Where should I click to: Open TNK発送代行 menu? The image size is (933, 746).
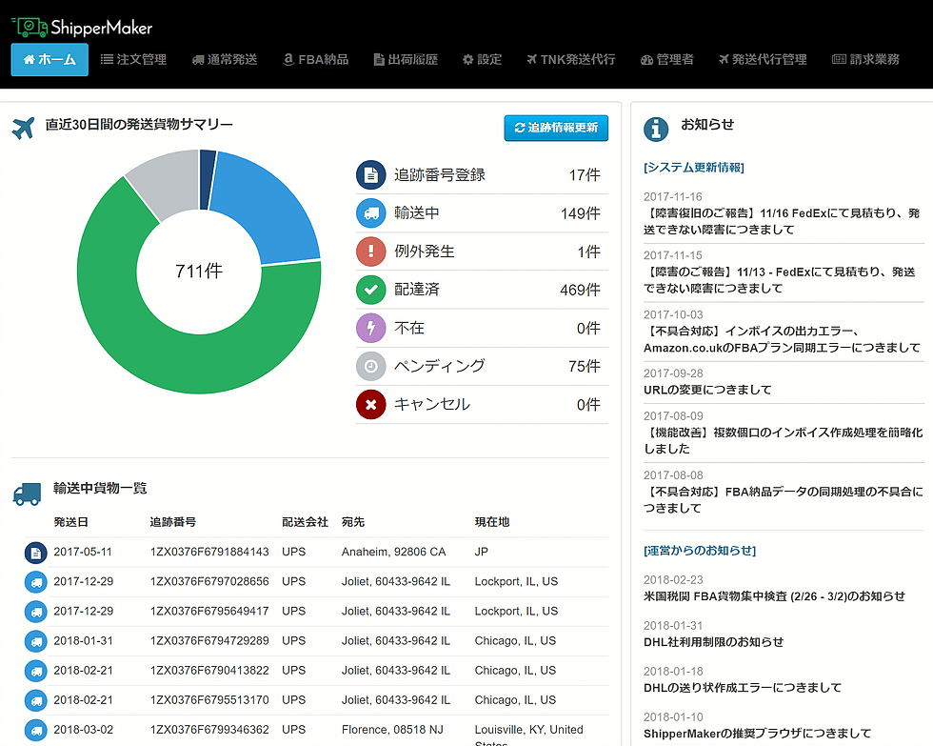click(570, 59)
